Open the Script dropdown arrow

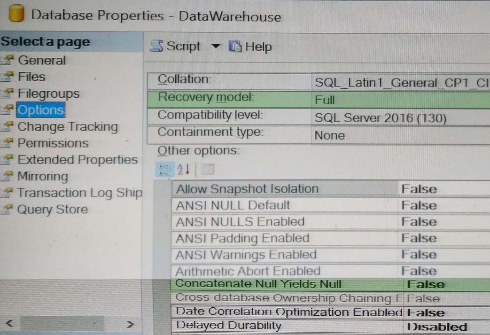point(216,46)
